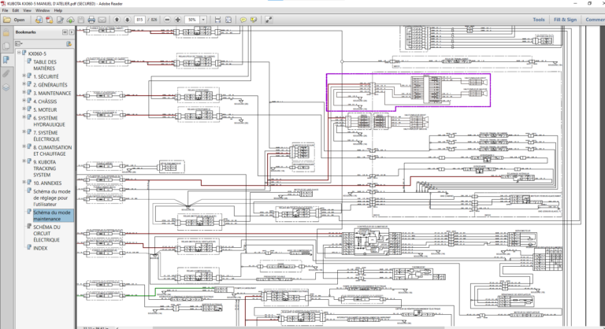Go to the next page arrow
Screen dimensions: 605x329
coord(128,20)
